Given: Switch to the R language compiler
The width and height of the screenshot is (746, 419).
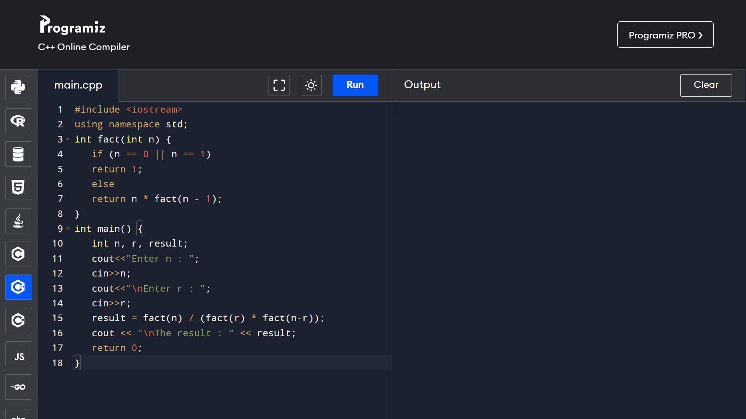Looking at the screenshot, I should 19,121.
